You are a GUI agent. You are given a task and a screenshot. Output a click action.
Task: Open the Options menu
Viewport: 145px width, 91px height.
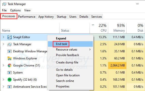point(15,10)
